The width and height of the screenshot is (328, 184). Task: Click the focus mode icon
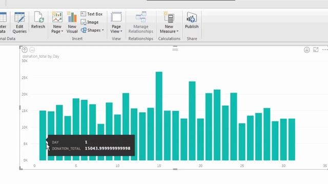coord(316,50)
